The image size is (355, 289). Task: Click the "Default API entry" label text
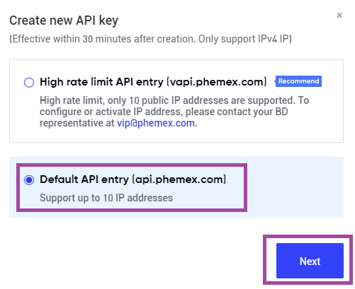coord(84,179)
